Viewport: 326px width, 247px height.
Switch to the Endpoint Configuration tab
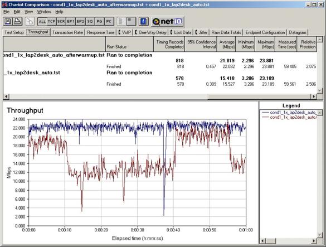coord(265,32)
